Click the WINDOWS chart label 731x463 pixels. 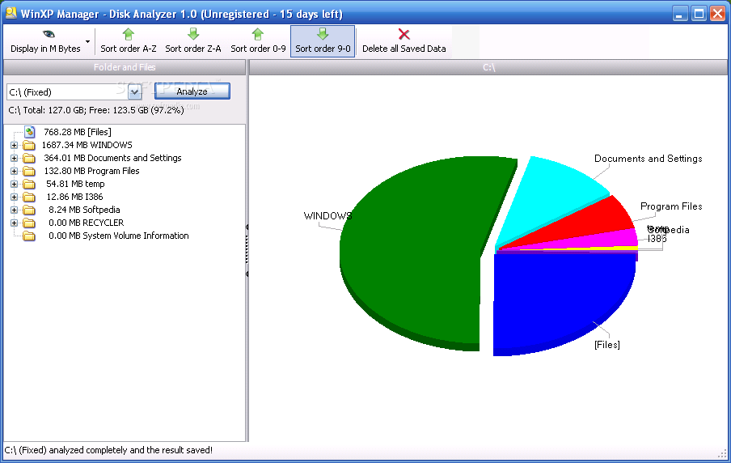pyautogui.click(x=327, y=216)
